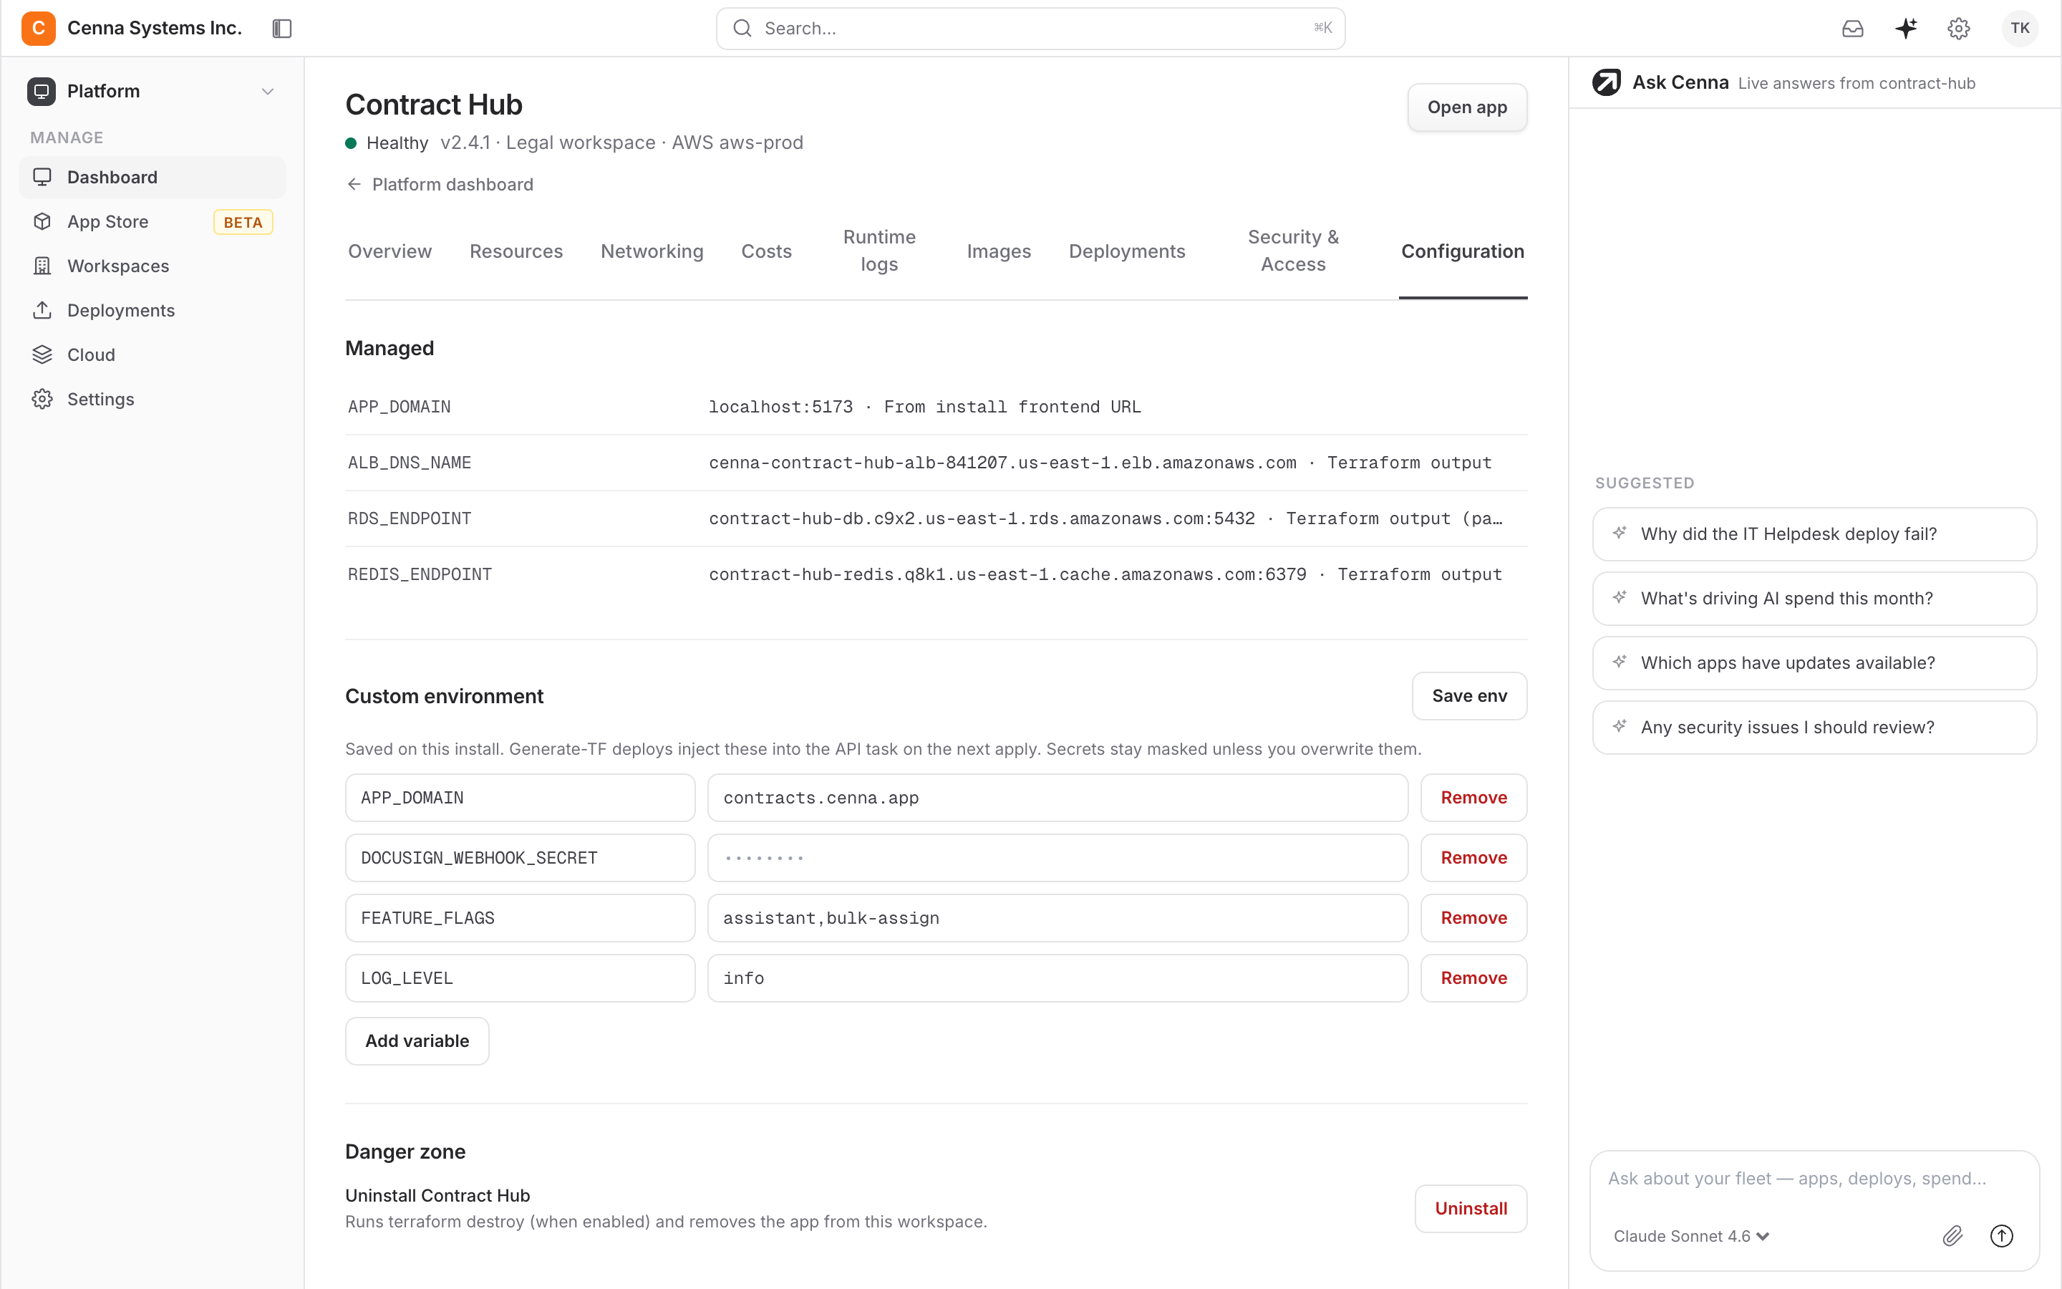
Task: Click the Uninstall button
Action: coord(1471,1209)
